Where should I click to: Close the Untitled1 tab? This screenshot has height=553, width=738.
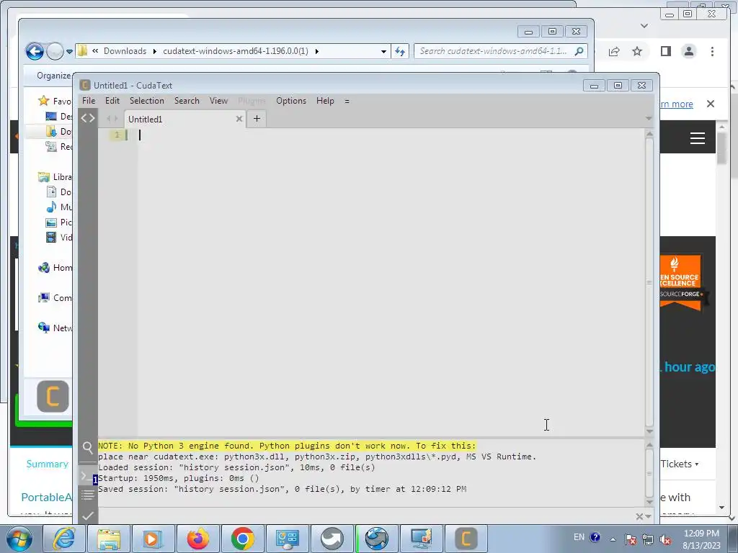(x=239, y=119)
